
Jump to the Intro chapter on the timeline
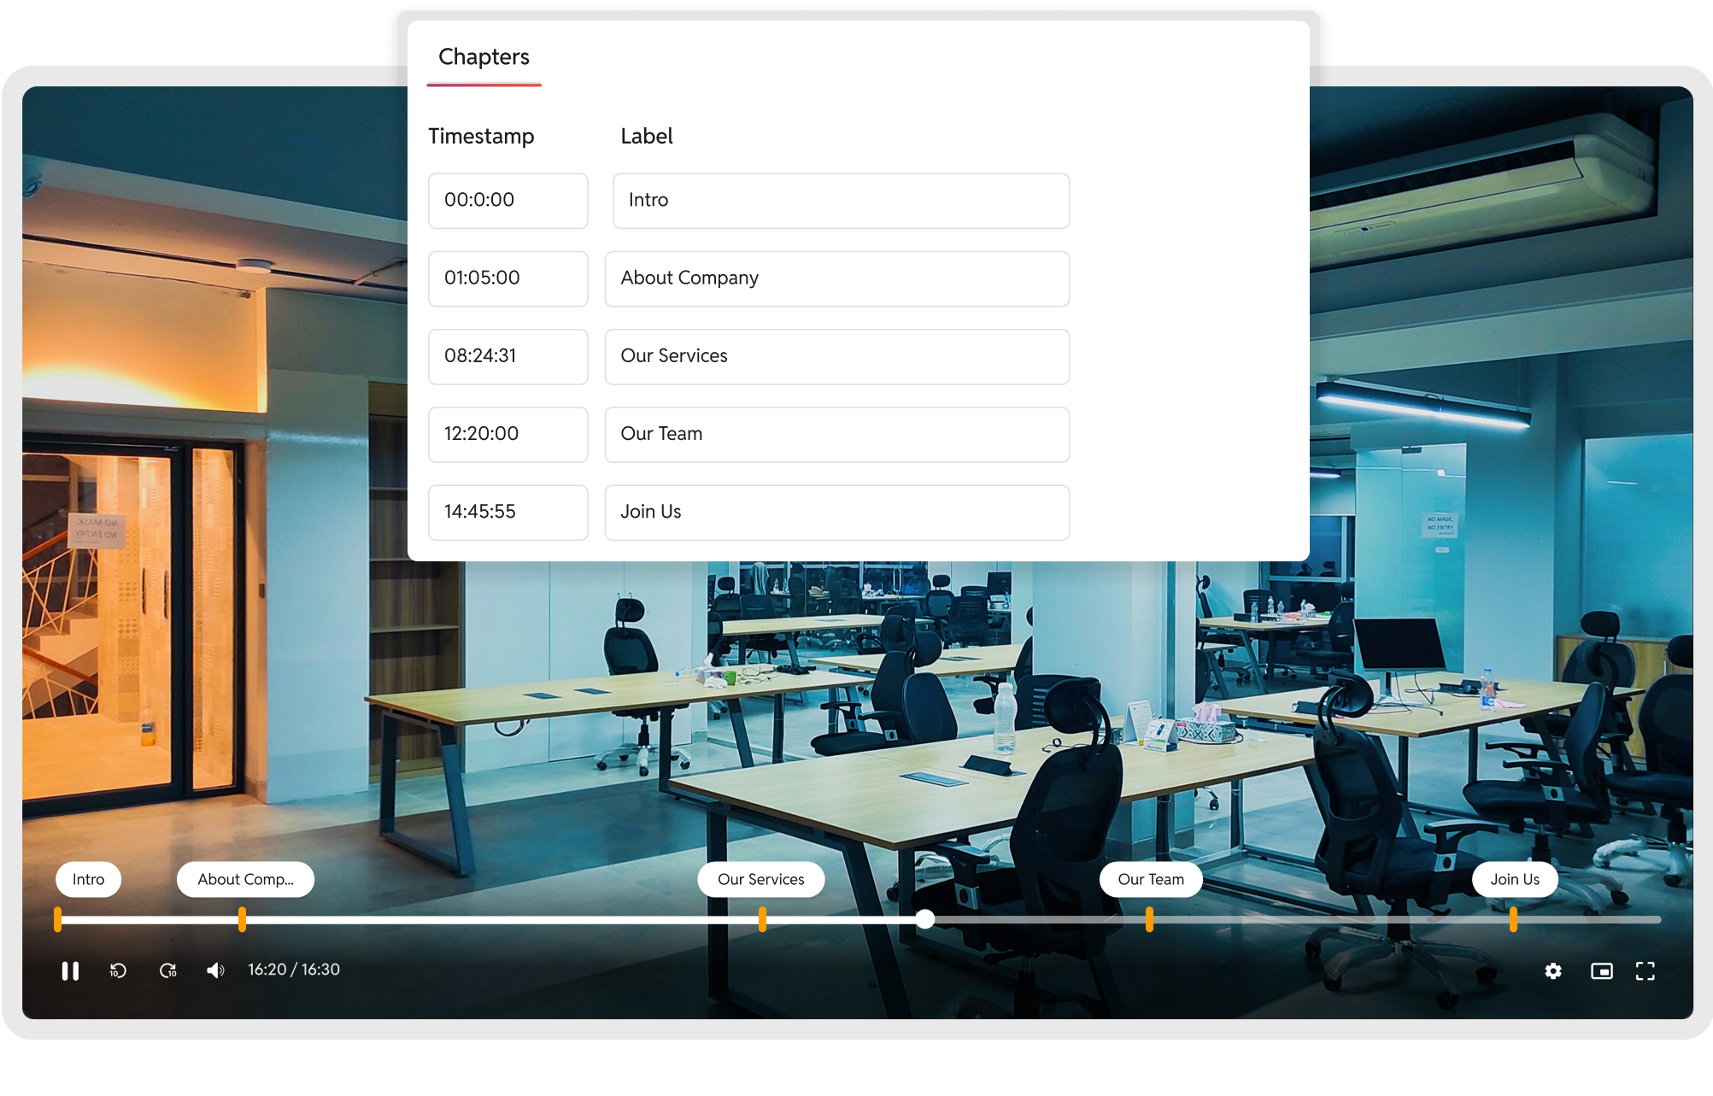pos(88,878)
